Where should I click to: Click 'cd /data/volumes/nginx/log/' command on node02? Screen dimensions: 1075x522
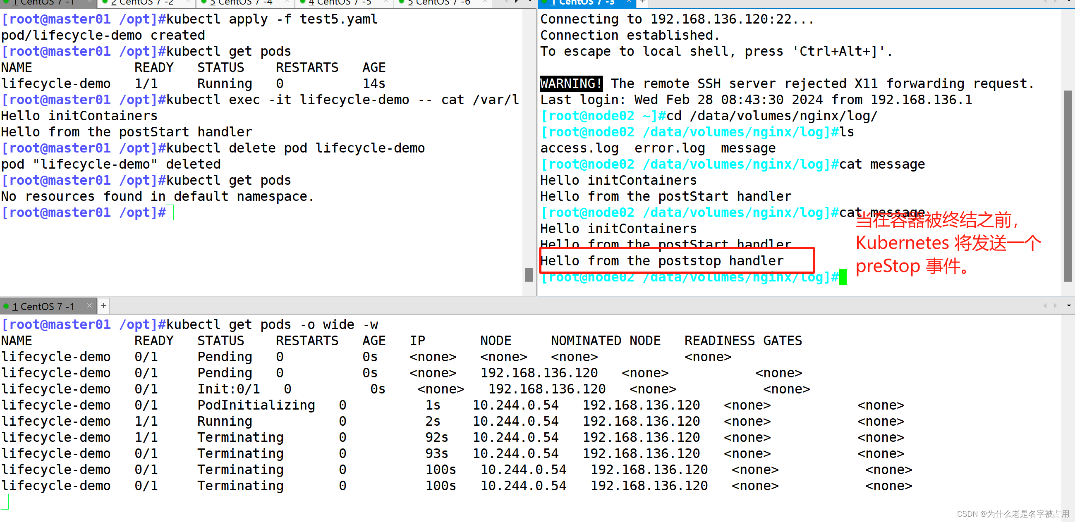(x=772, y=116)
